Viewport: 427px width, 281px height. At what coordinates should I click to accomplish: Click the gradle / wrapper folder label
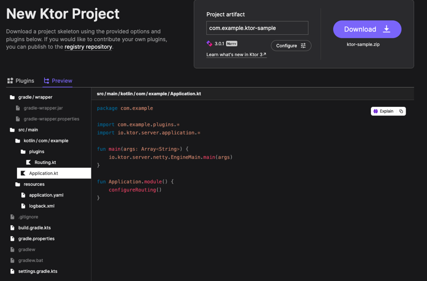pos(35,97)
